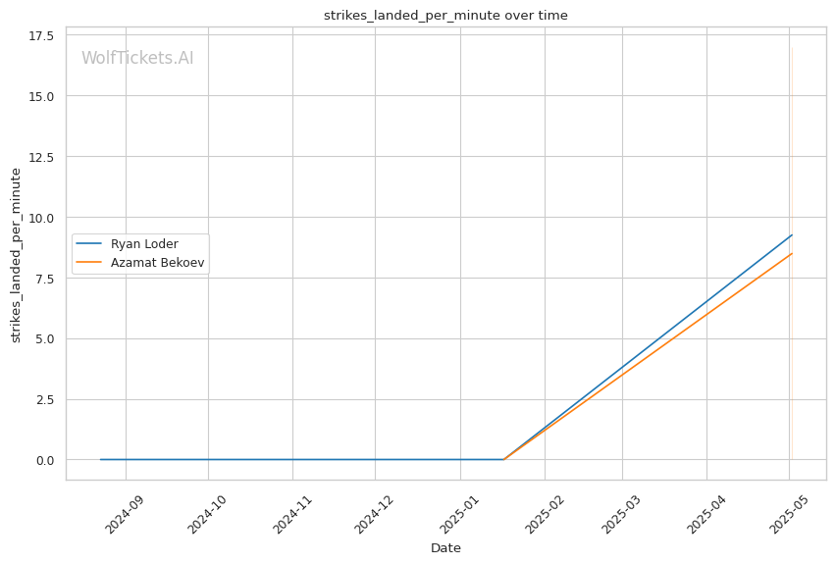Screen dimensions: 836x564
Task: Click the blue Ryan Loder legend line swatch
Action: coord(90,244)
